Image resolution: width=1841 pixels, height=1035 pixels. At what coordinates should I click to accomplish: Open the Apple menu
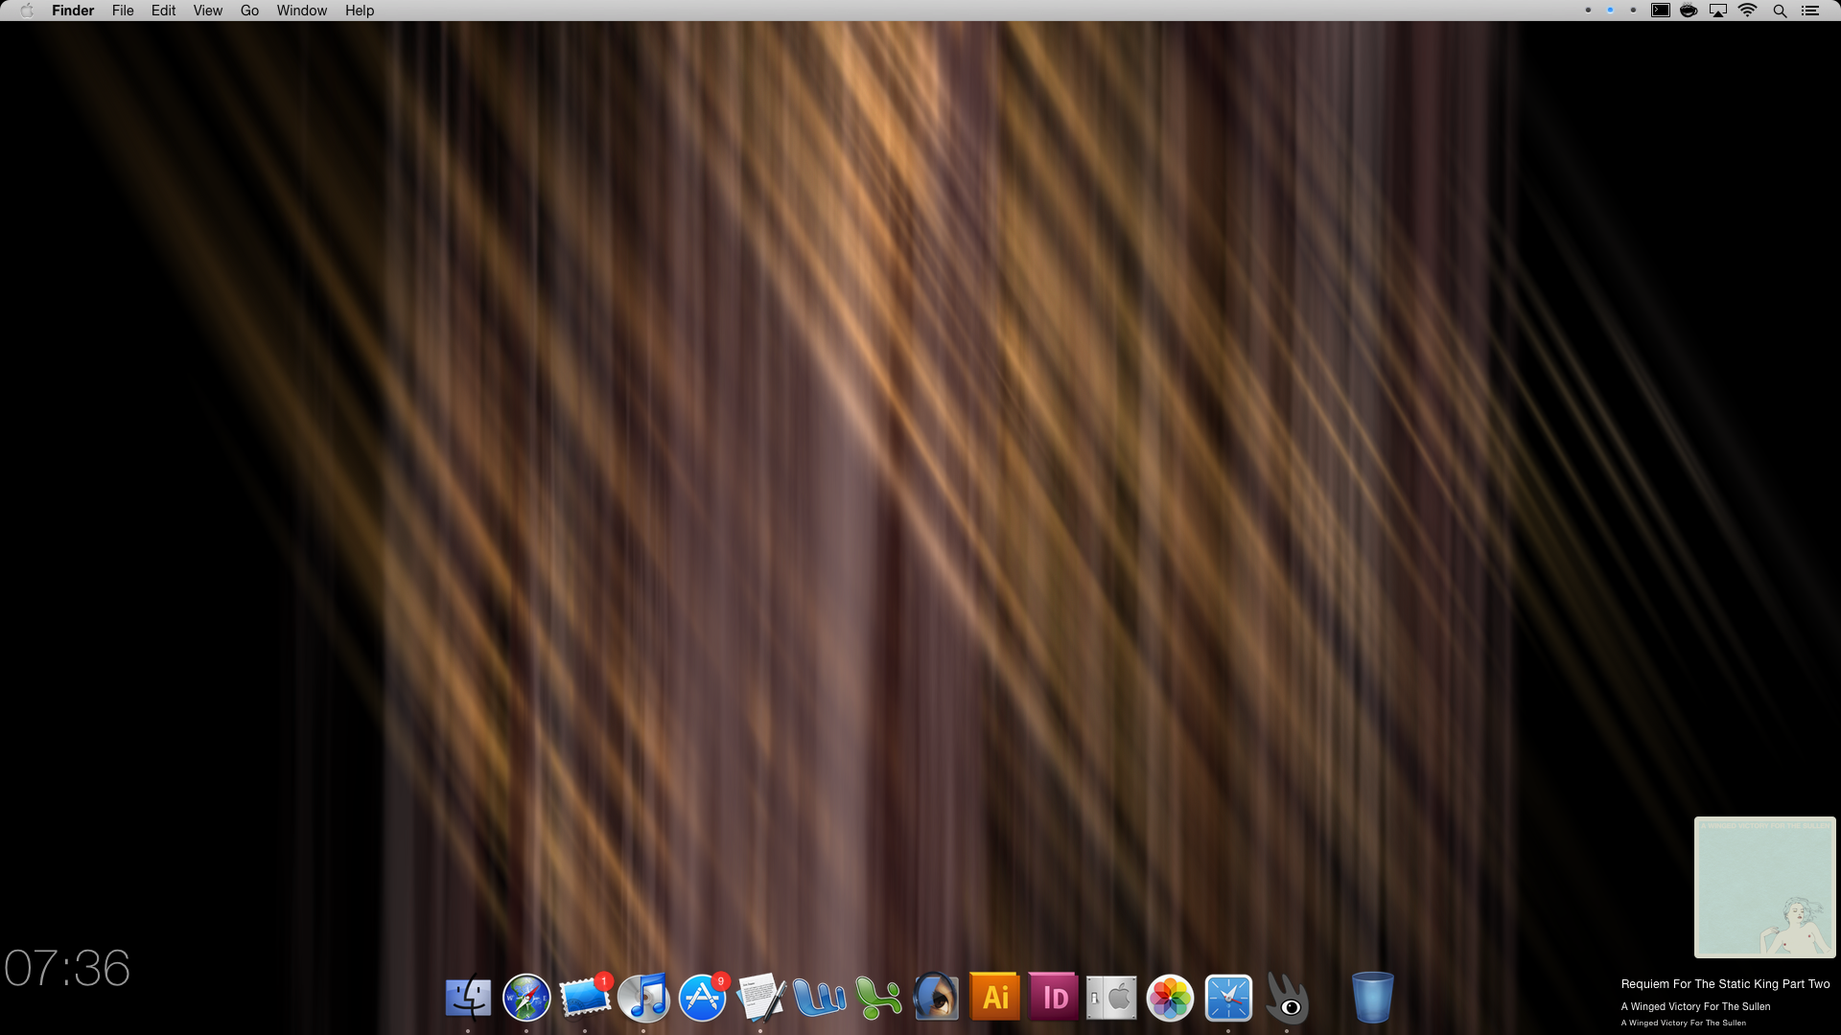27,11
